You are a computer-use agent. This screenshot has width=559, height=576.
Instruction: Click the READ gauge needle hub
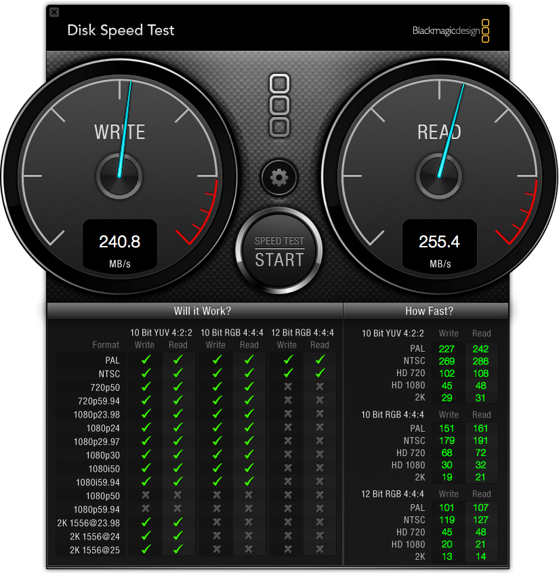439,176
